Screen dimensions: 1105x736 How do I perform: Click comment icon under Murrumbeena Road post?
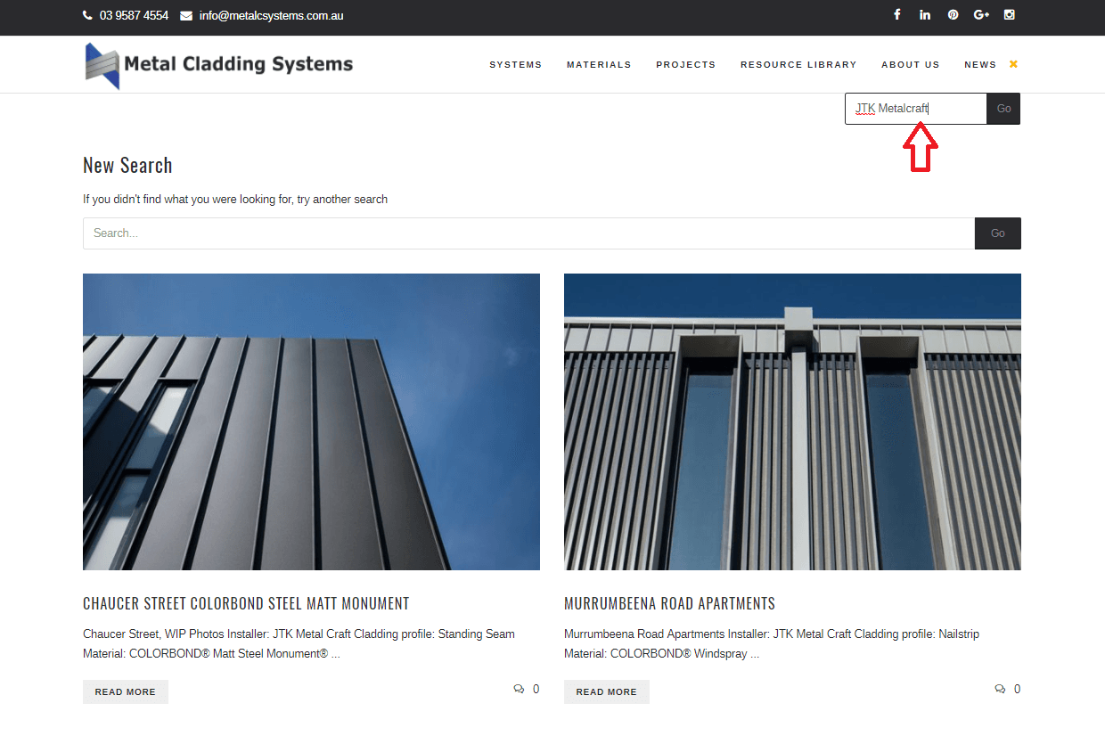point(1001,689)
